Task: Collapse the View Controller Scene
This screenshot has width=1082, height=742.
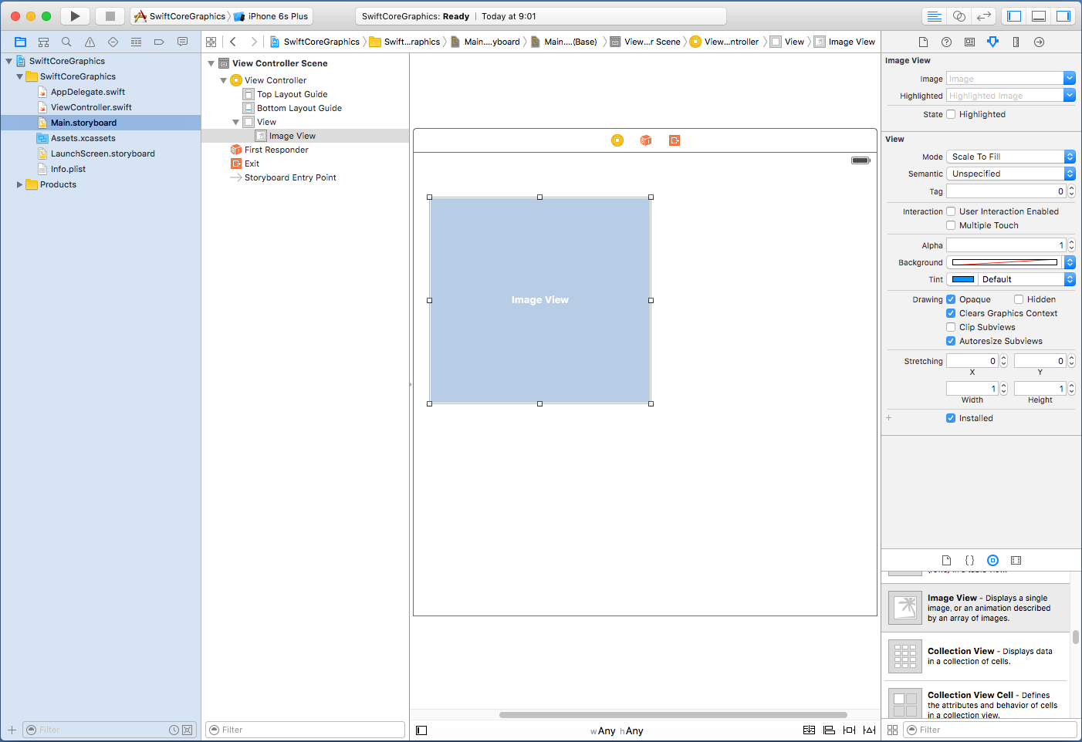Action: [211, 63]
